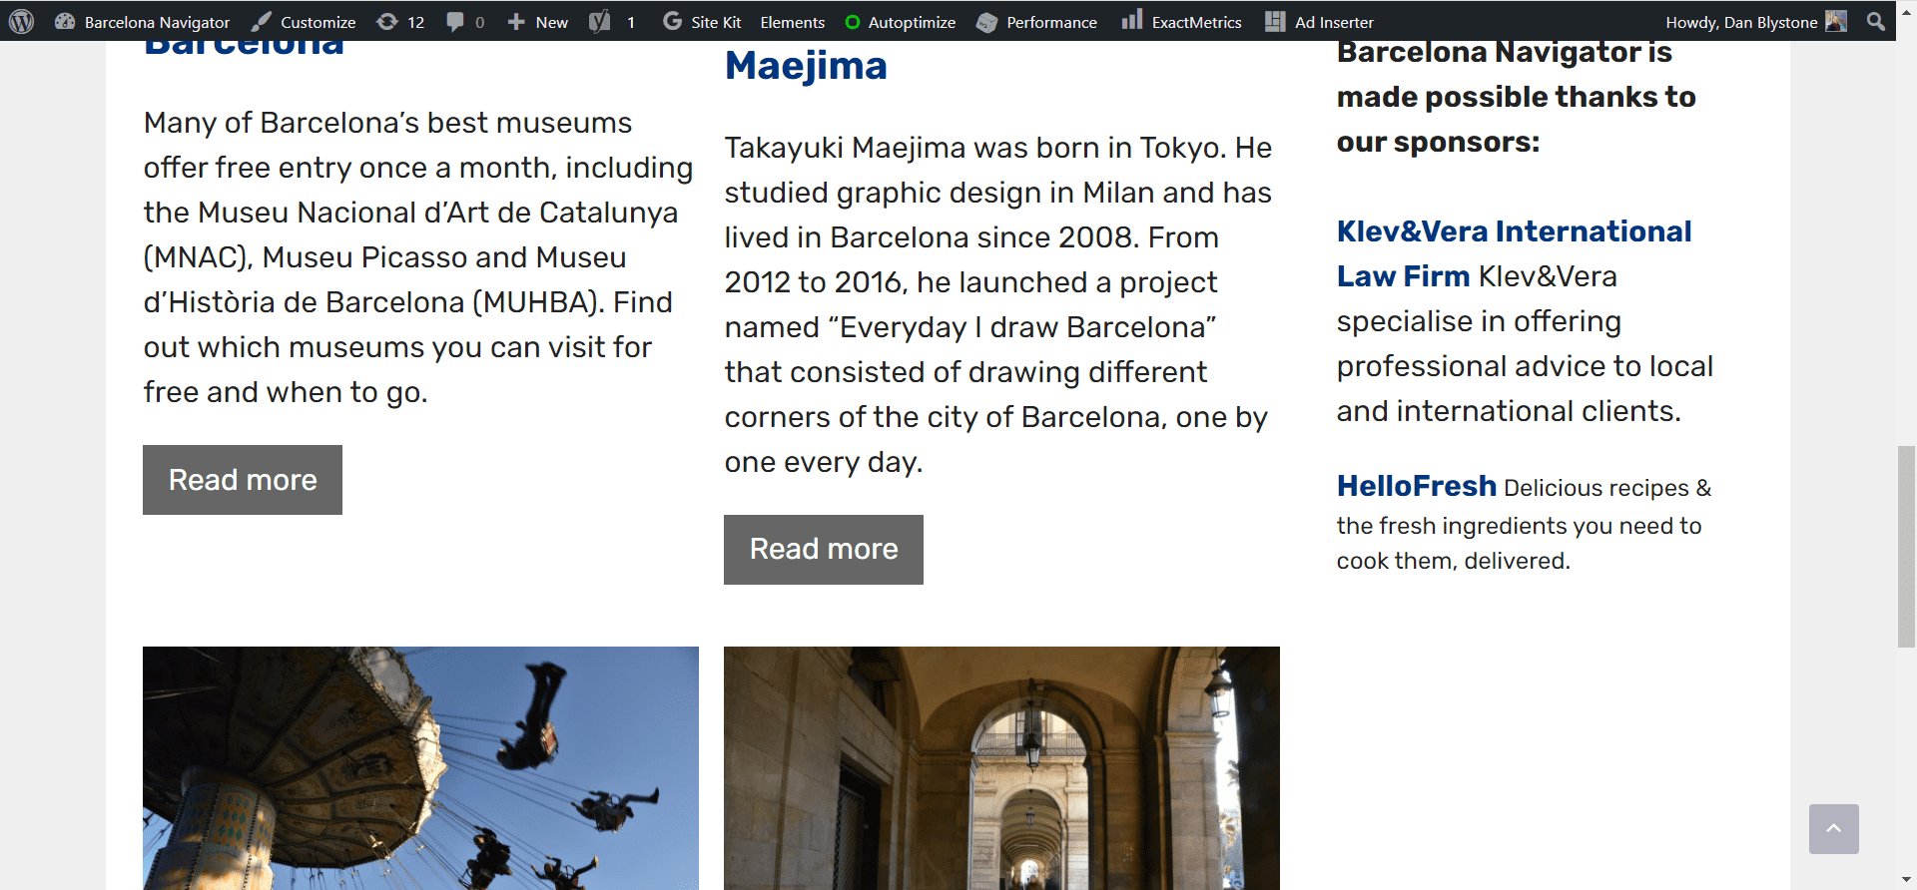Click the Yoast SEO icon
Image resolution: width=1917 pixels, height=890 pixels.
tap(600, 22)
